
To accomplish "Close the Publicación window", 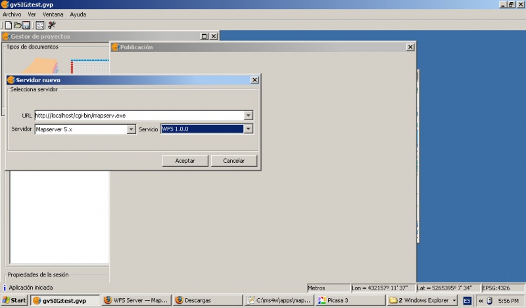I will [410, 47].
